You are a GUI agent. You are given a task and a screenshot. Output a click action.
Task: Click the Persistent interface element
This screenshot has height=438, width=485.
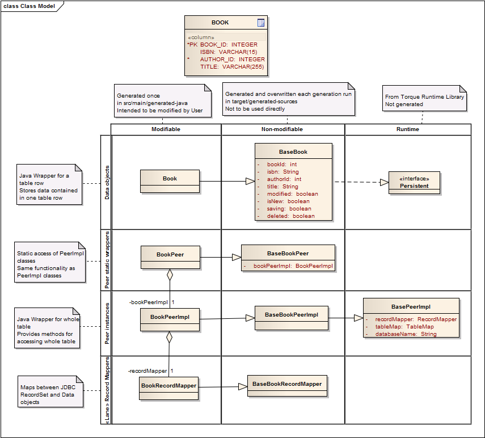(x=414, y=183)
